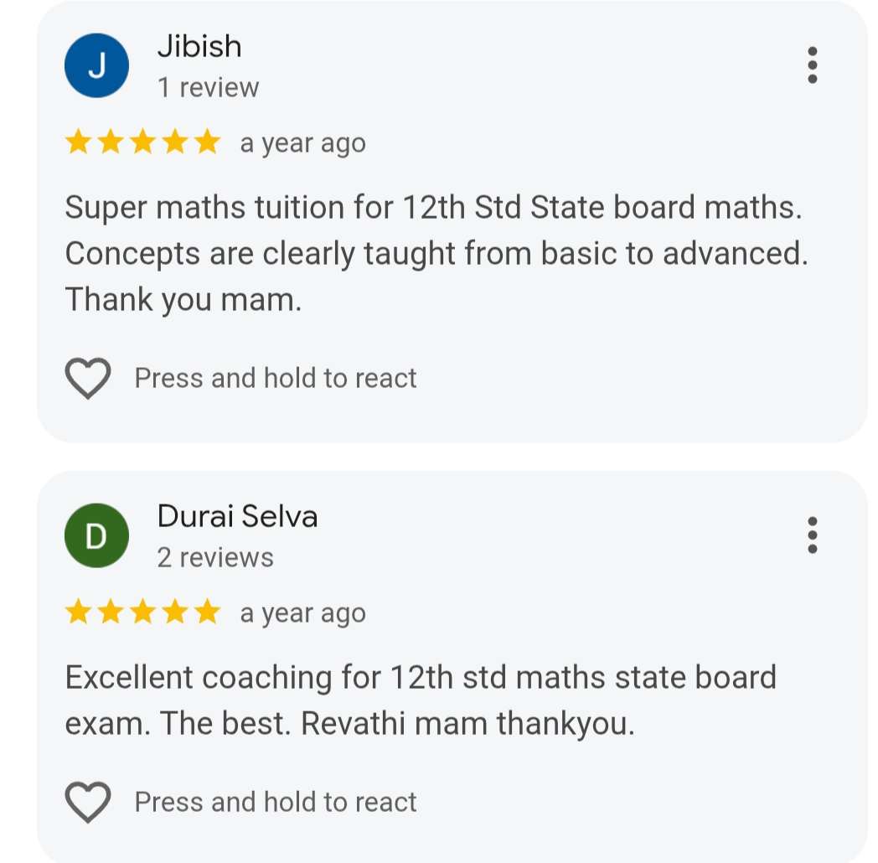Click "a year ago" timestamp on Jibish's review
This screenshot has width=878, height=863.
[x=302, y=143]
